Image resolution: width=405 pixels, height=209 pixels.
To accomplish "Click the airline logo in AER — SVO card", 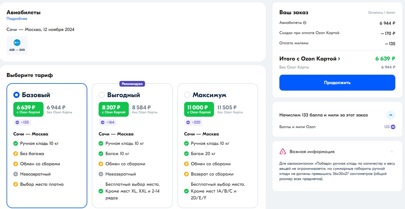I will [x=17, y=43].
